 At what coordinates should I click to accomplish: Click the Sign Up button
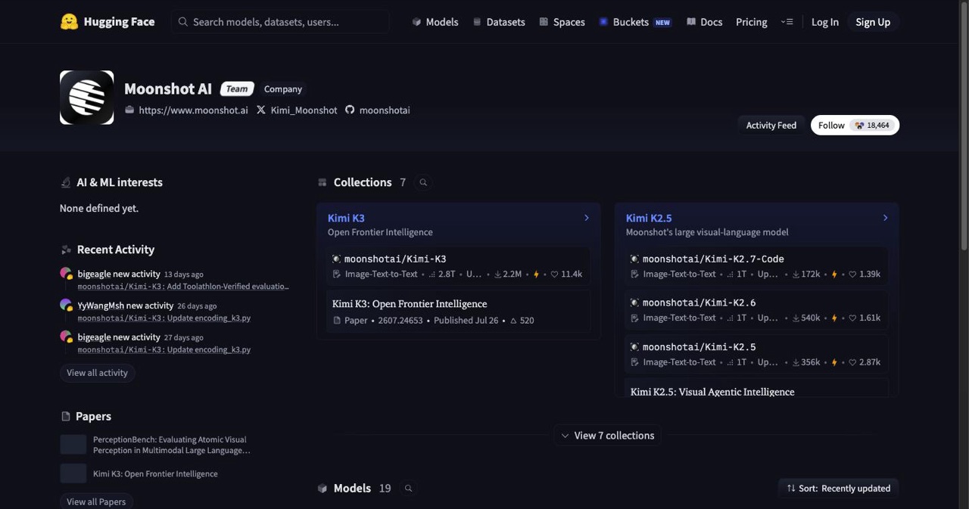tap(873, 22)
